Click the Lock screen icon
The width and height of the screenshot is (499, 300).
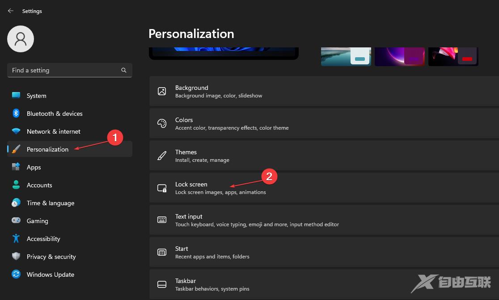[162, 188]
